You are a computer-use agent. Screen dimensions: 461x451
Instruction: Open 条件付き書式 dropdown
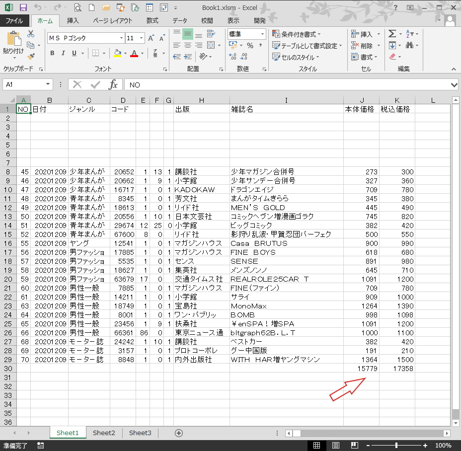297,34
